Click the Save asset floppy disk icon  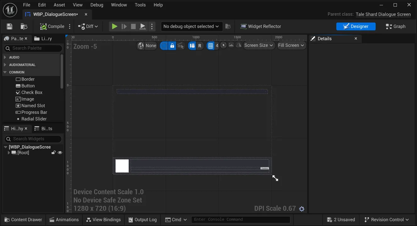pos(9,26)
